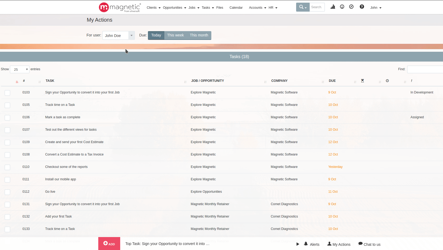This screenshot has width=443, height=250.
Task: Tick checkbox for task 0107
Action: 7,130
